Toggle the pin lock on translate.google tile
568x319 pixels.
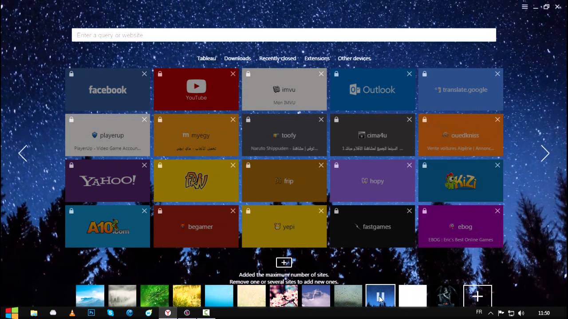tap(425, 74)
